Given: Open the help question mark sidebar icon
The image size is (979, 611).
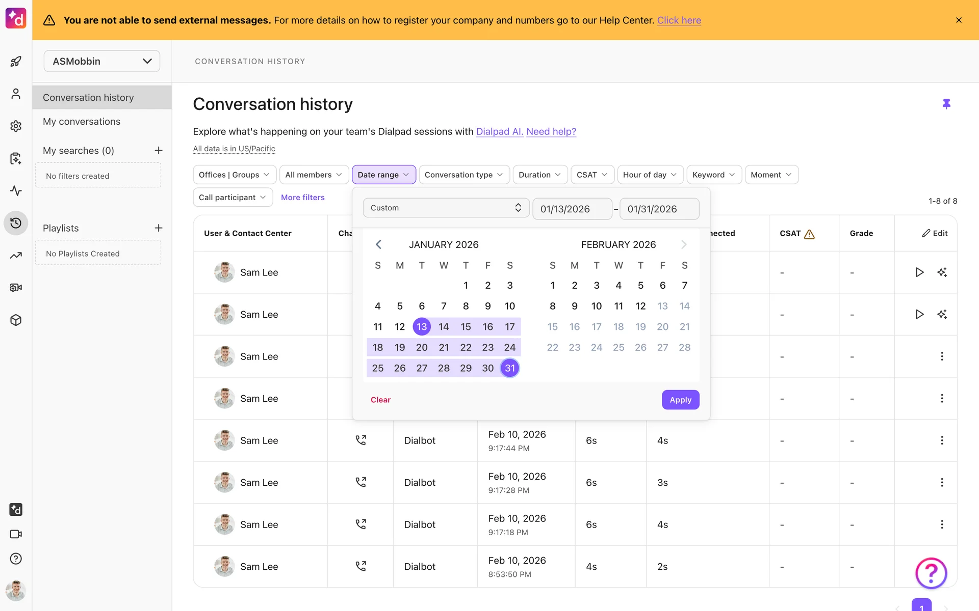Looking at the screenshot, I should [x=16, y=559].
